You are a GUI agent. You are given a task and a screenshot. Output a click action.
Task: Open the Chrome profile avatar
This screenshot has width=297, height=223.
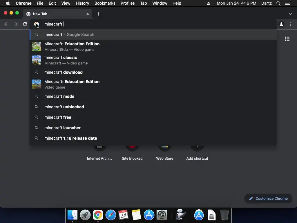click(281, 24)
